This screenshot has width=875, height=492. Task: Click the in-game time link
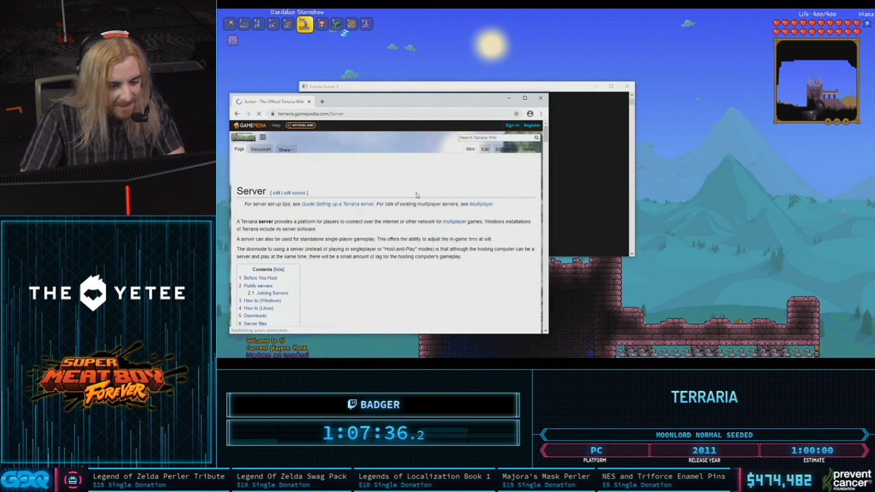(x=473, y=239)
